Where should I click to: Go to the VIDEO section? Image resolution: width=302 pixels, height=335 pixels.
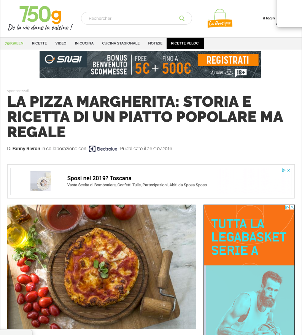pyautogui.click(x=61, y=43)
